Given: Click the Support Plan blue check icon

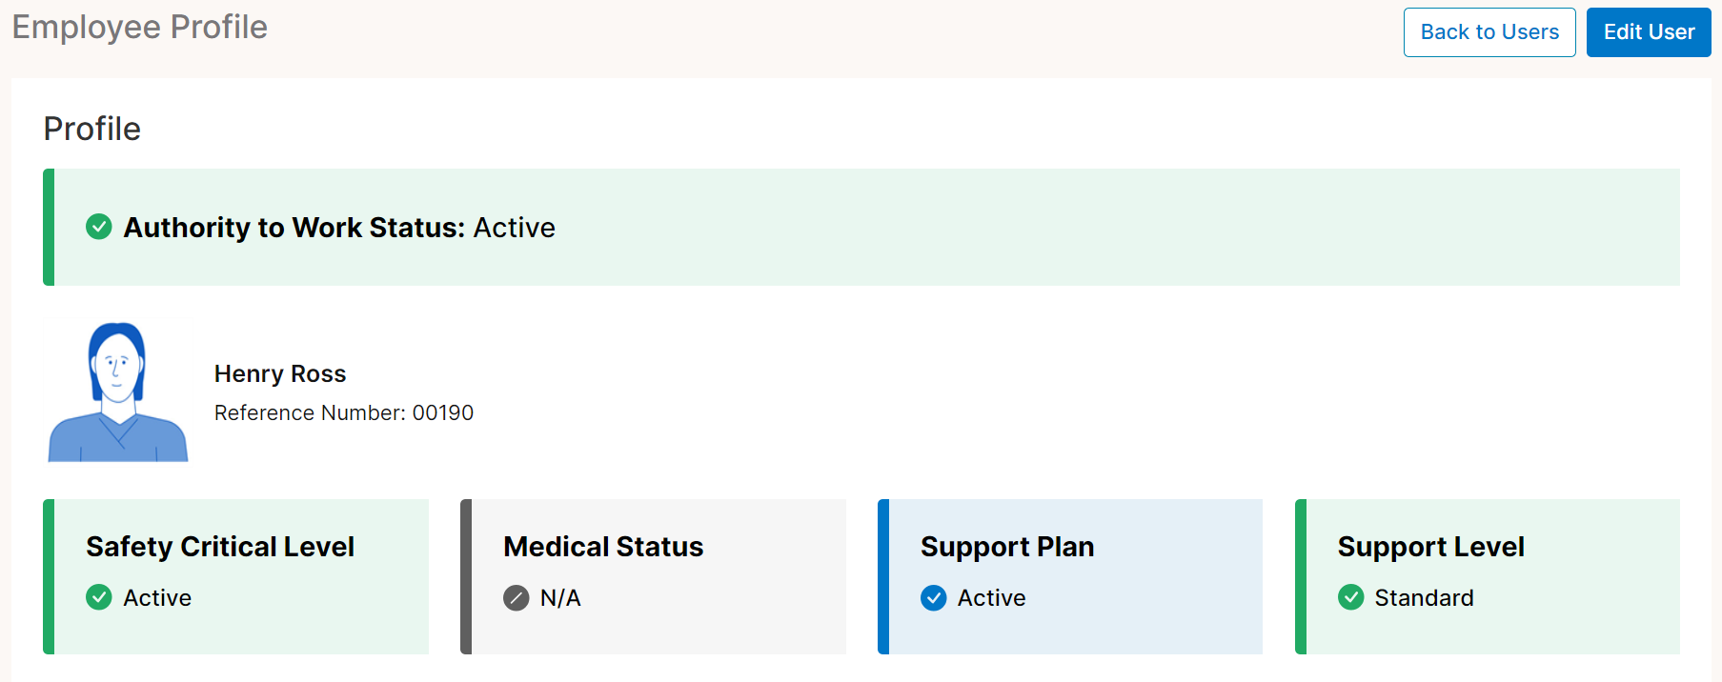Looking at the screenshot, I should 934,598.
